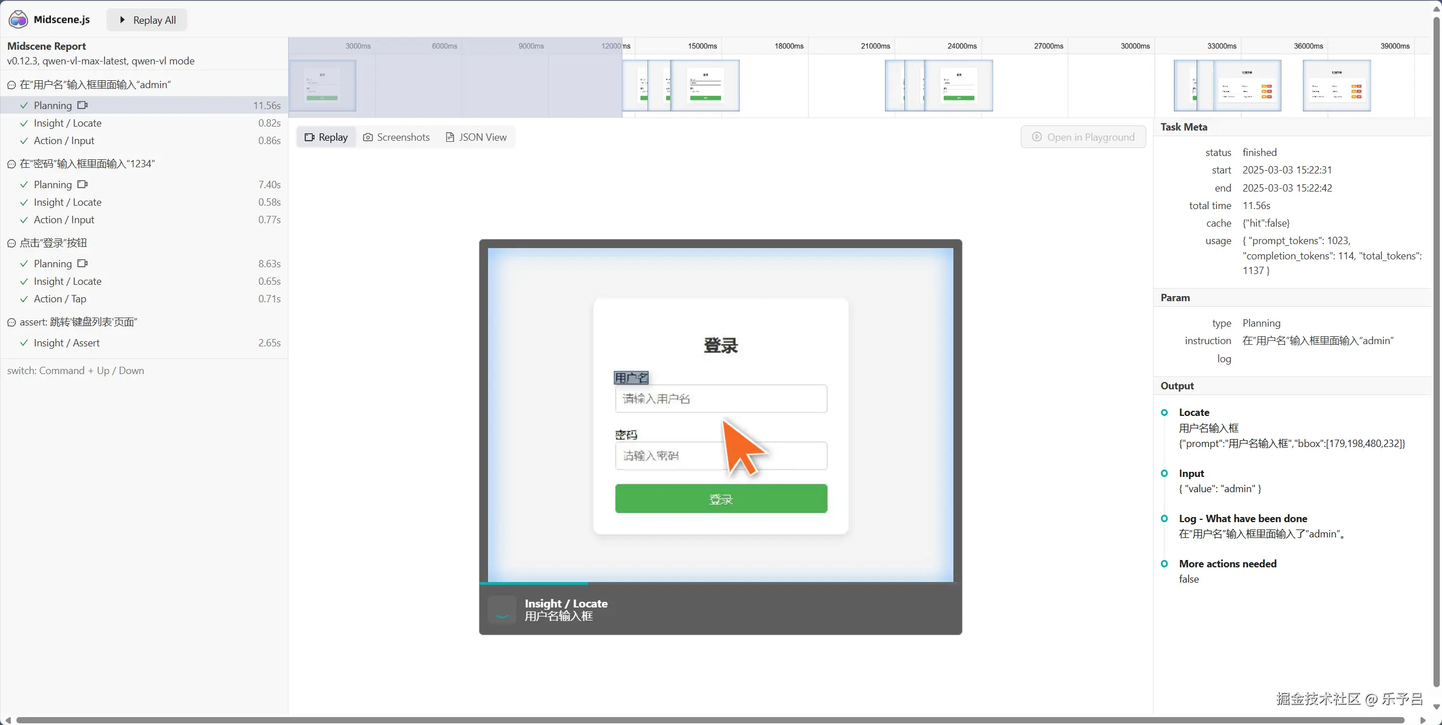
Task: Click the video icon beside 7.40s Planning
Action: 83,184
